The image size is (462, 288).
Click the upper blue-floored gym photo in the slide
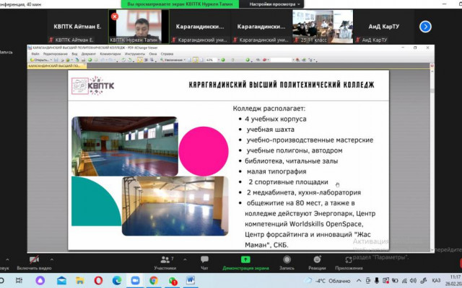[x=125, y=146]
